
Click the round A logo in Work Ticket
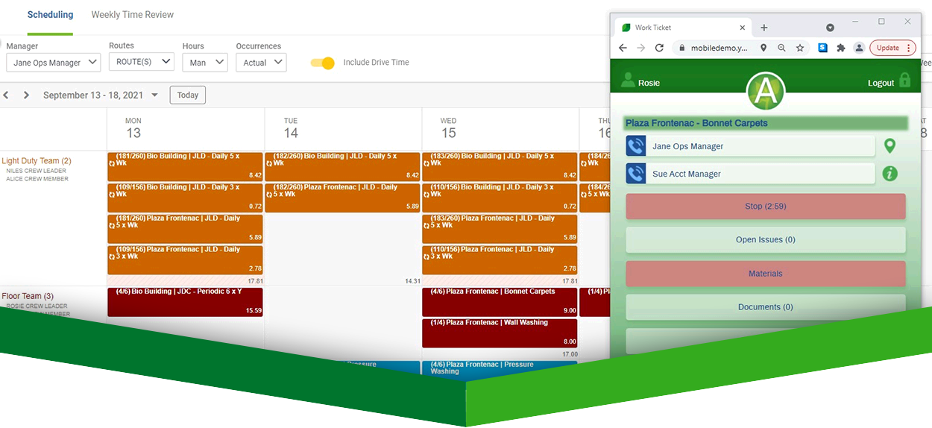coord(766,91)
